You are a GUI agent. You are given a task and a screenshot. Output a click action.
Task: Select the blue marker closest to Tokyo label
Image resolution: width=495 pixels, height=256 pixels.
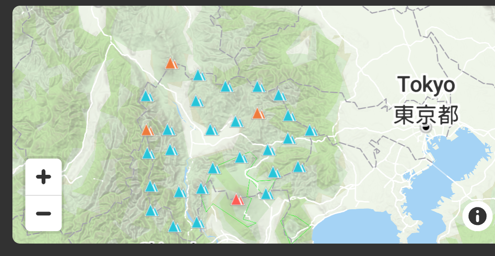coord(311,130)
